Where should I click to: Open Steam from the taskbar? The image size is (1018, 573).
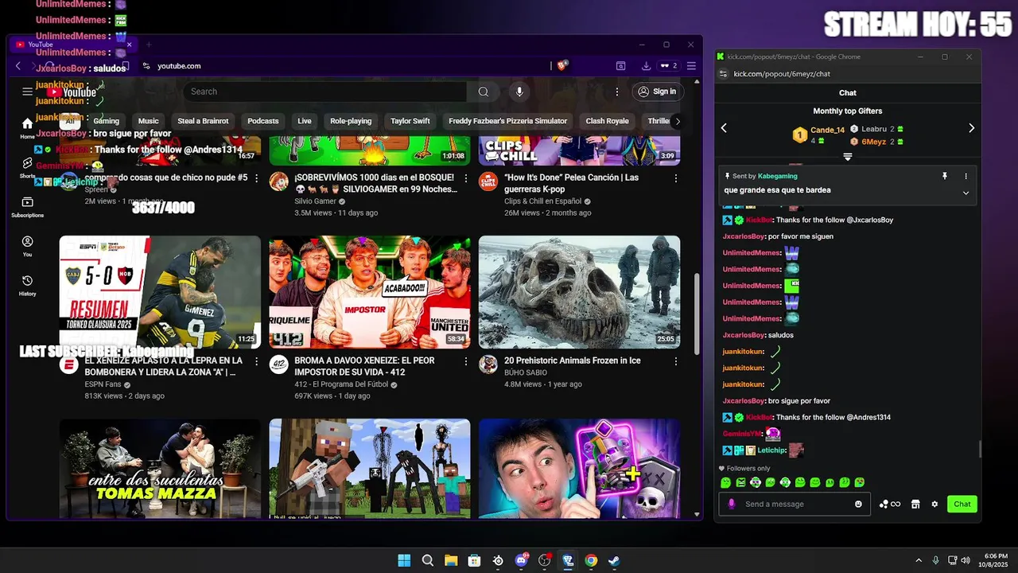pos(614,560)
